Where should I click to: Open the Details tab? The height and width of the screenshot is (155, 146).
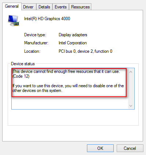(44, 7)
